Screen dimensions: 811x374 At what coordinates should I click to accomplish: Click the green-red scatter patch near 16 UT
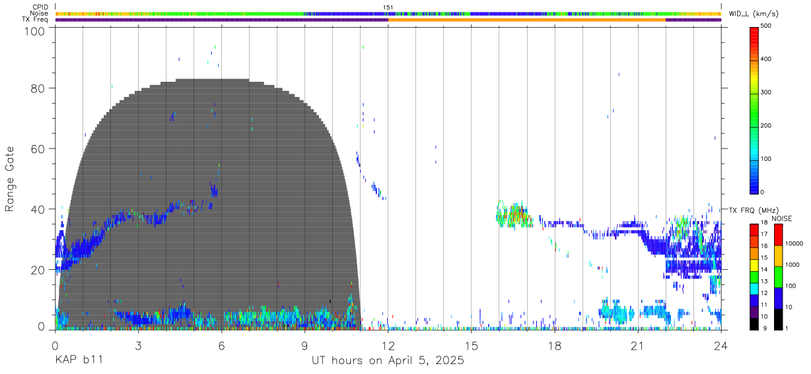pos(513,214)
